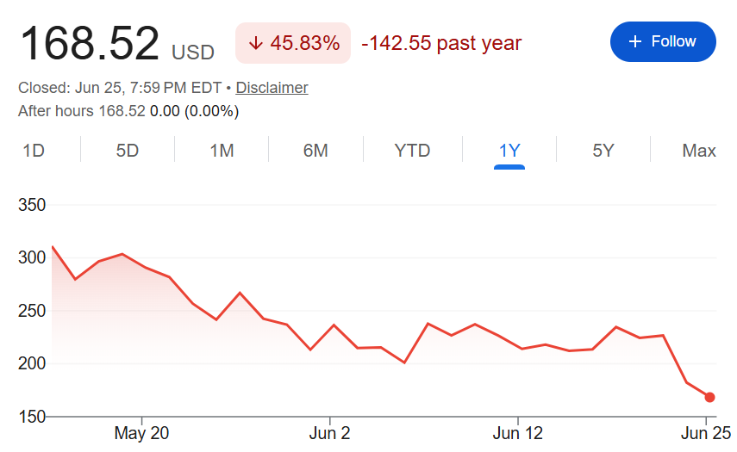Switch to the 6M range tab
This screenshot has width=737, height=452.
[x=315, y=151]
